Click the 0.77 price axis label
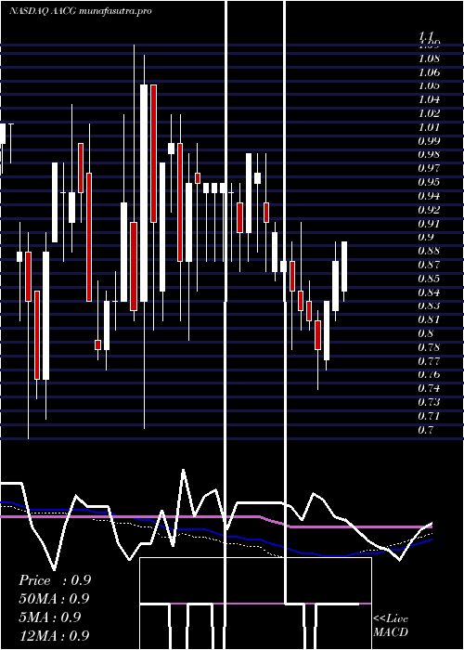The width and height of the screenshot is (464, 650). [430, 360]
